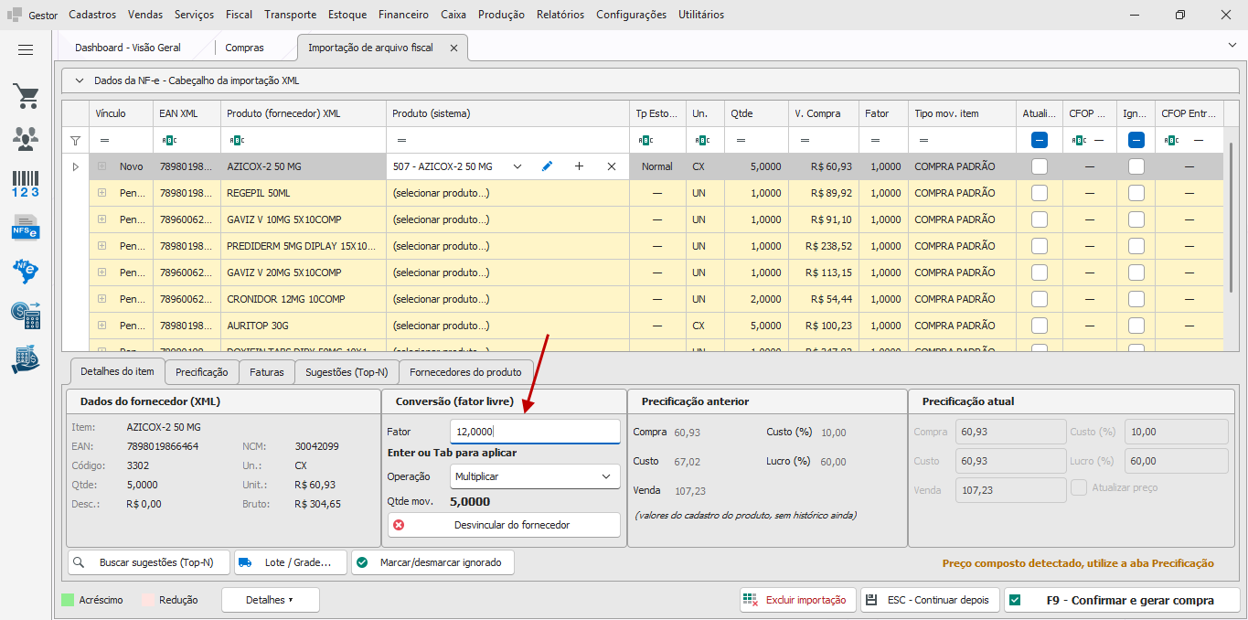Edit the AZICOX-2 product link with the pencil icon
1248x620 pixels.
[547, 166]
